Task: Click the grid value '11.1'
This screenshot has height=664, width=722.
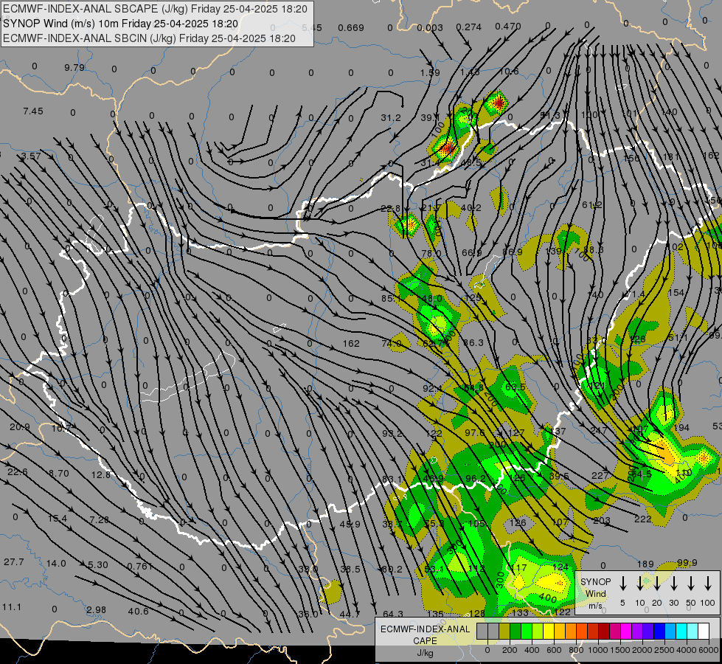Action: [12, 607]
